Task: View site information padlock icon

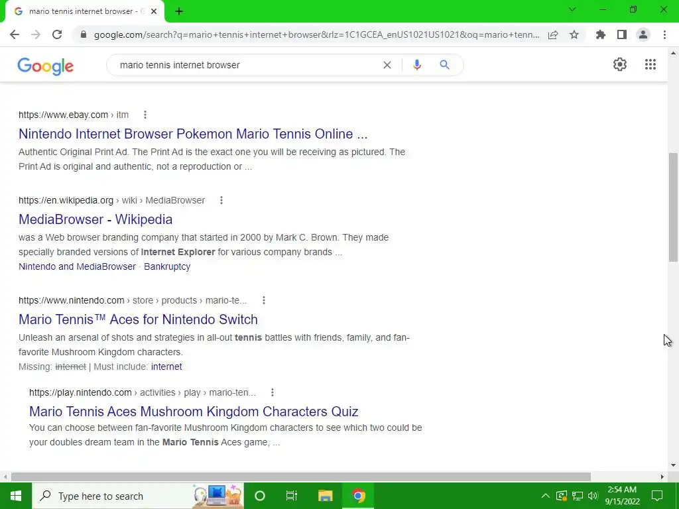Action: coord(84,34)
